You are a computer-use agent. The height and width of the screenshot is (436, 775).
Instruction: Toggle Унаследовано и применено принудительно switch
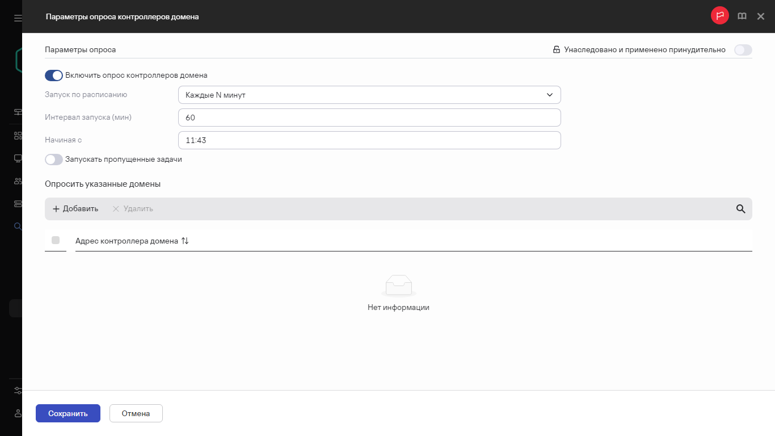[743, 50]
